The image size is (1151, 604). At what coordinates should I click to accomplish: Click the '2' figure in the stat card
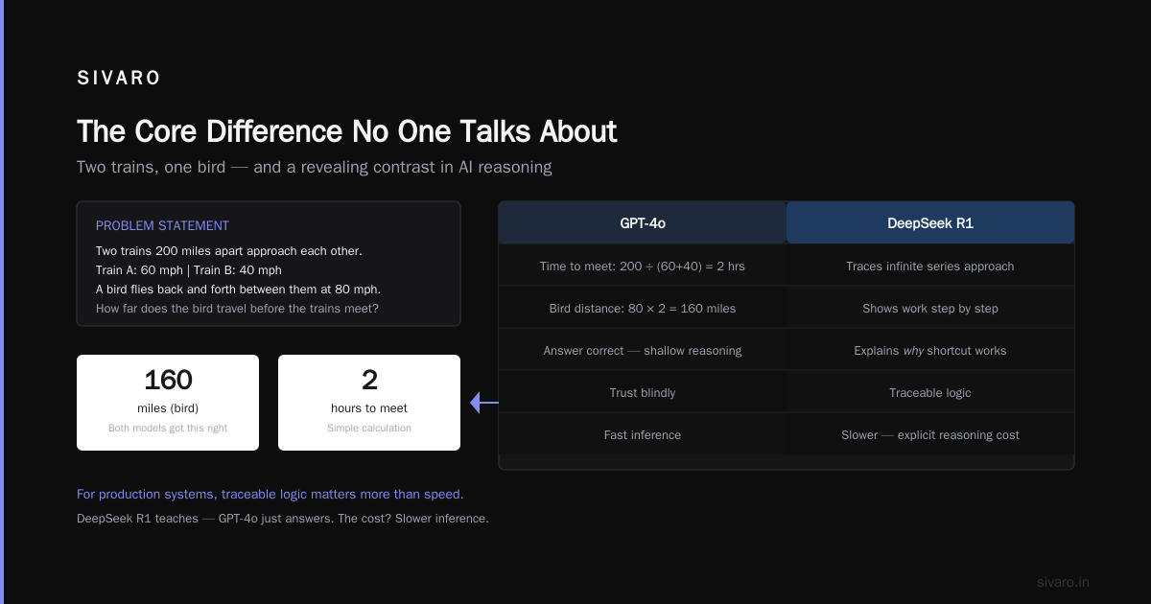(x=369, y=381)
